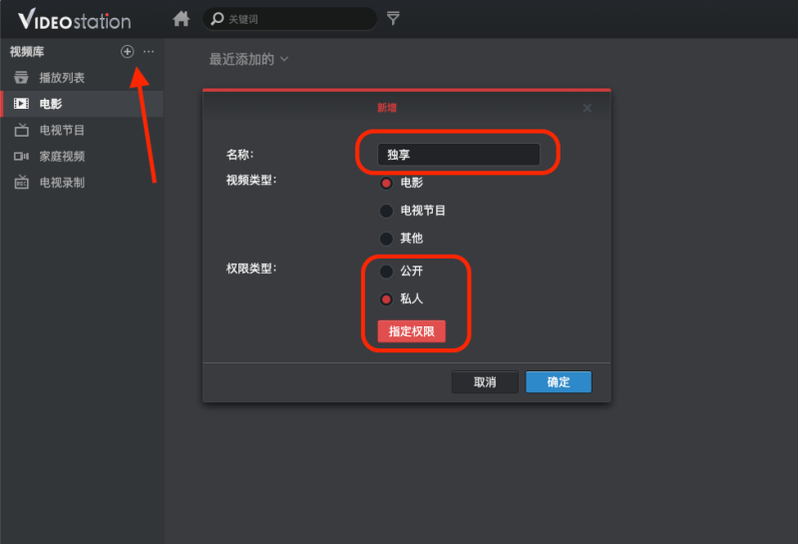798x544 pixels.
Task: Open the filter funnel icon
Action: tap(393, 18)
